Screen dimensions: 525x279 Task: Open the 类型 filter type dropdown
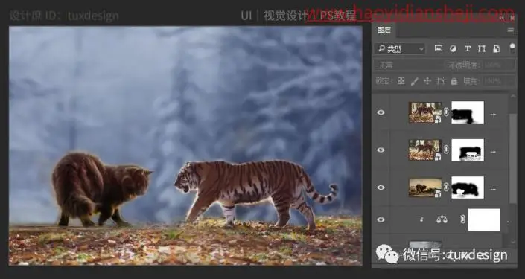tap(401, 49)
